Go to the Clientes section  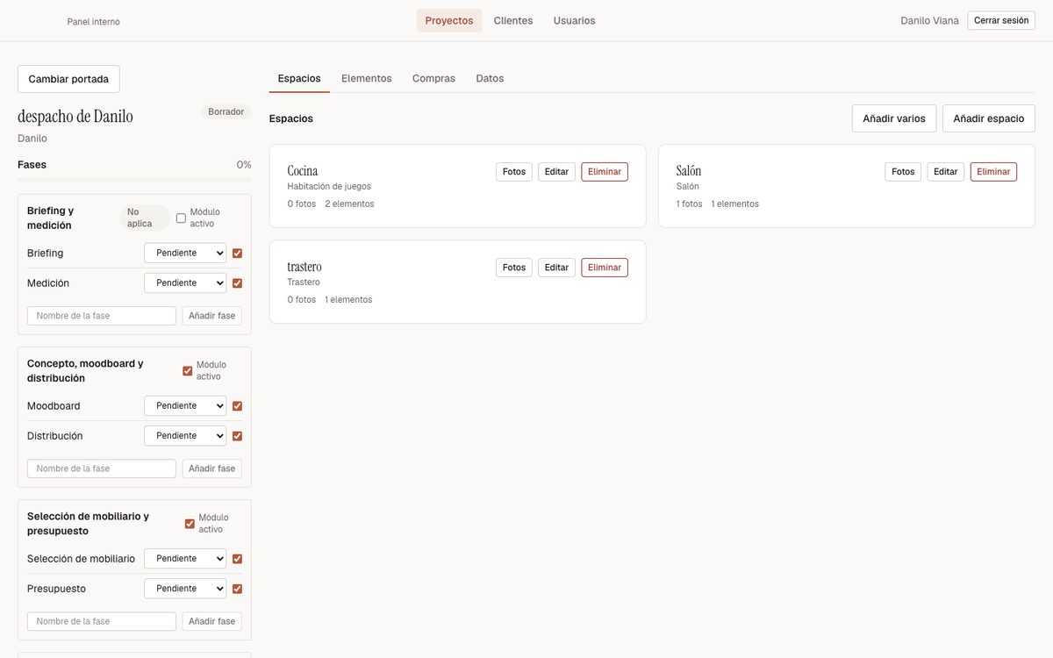(x=513, y=20)
